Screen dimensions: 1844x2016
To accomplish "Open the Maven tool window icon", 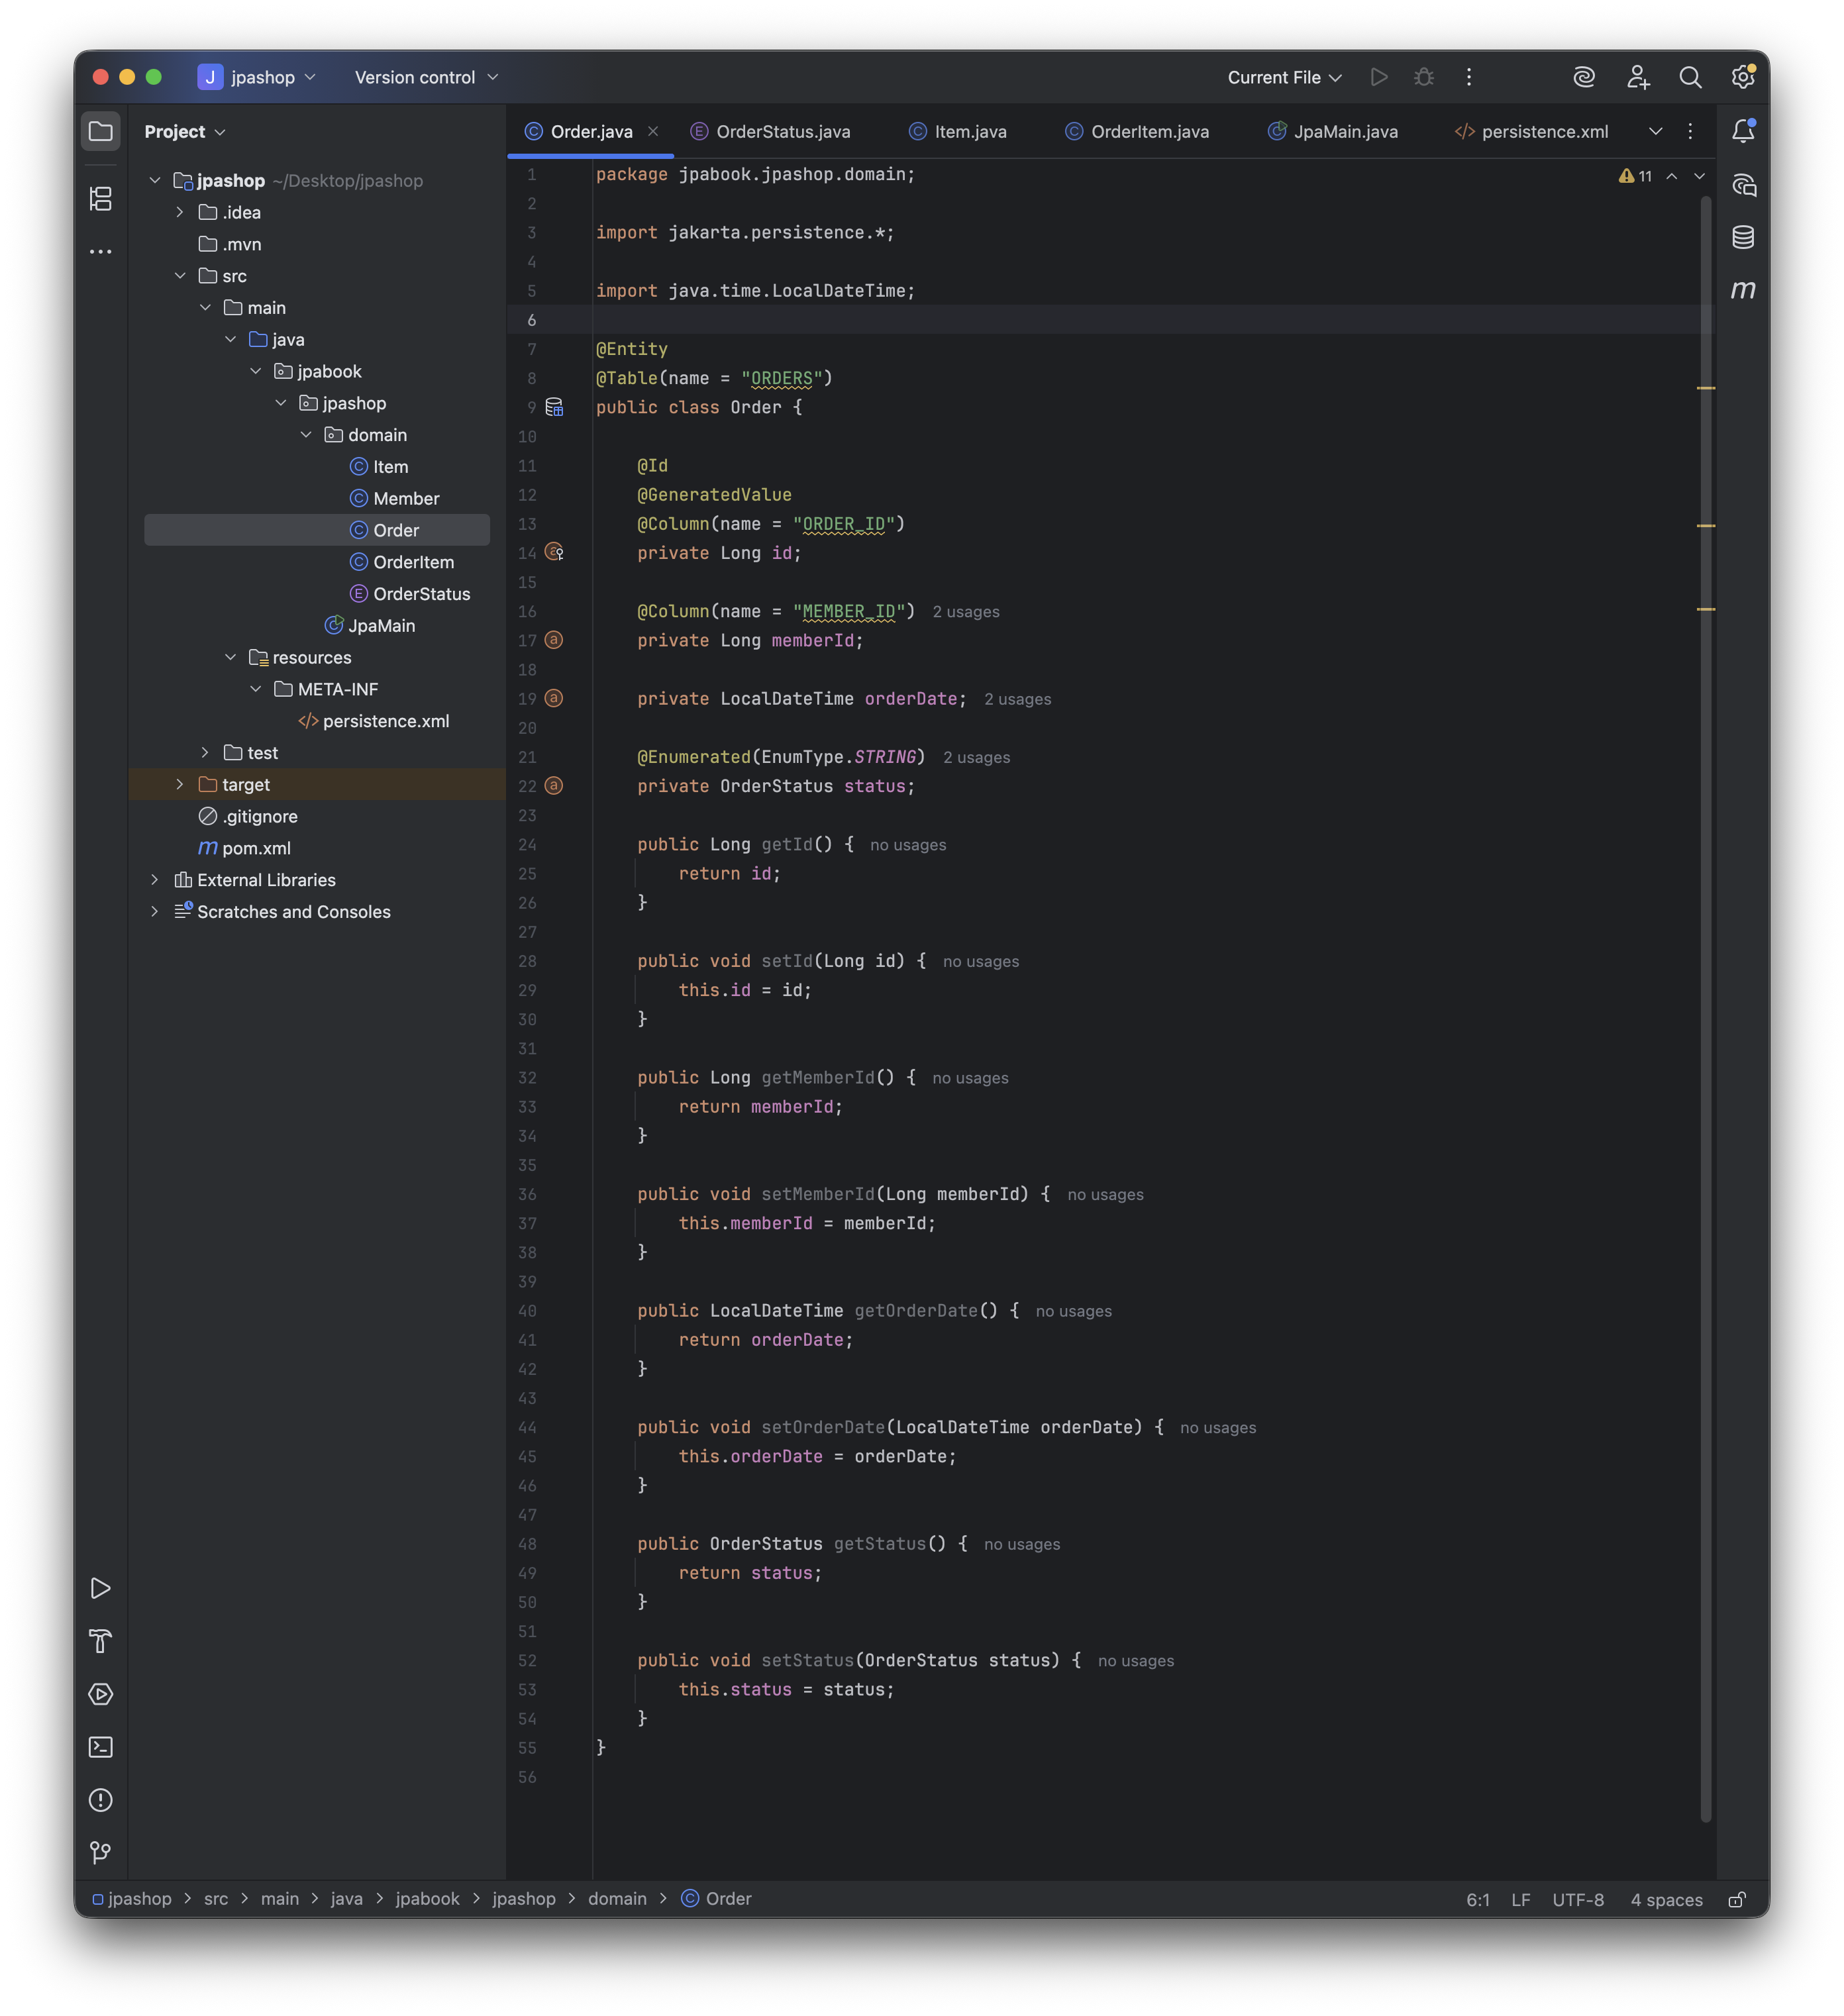I will [1742, 290].
